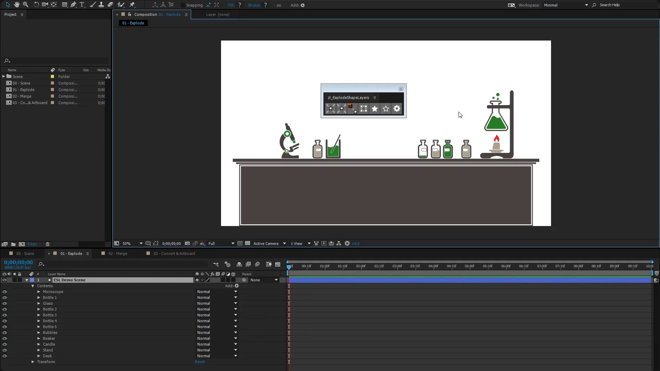Hide the Microscope layer

pos(4,292)
